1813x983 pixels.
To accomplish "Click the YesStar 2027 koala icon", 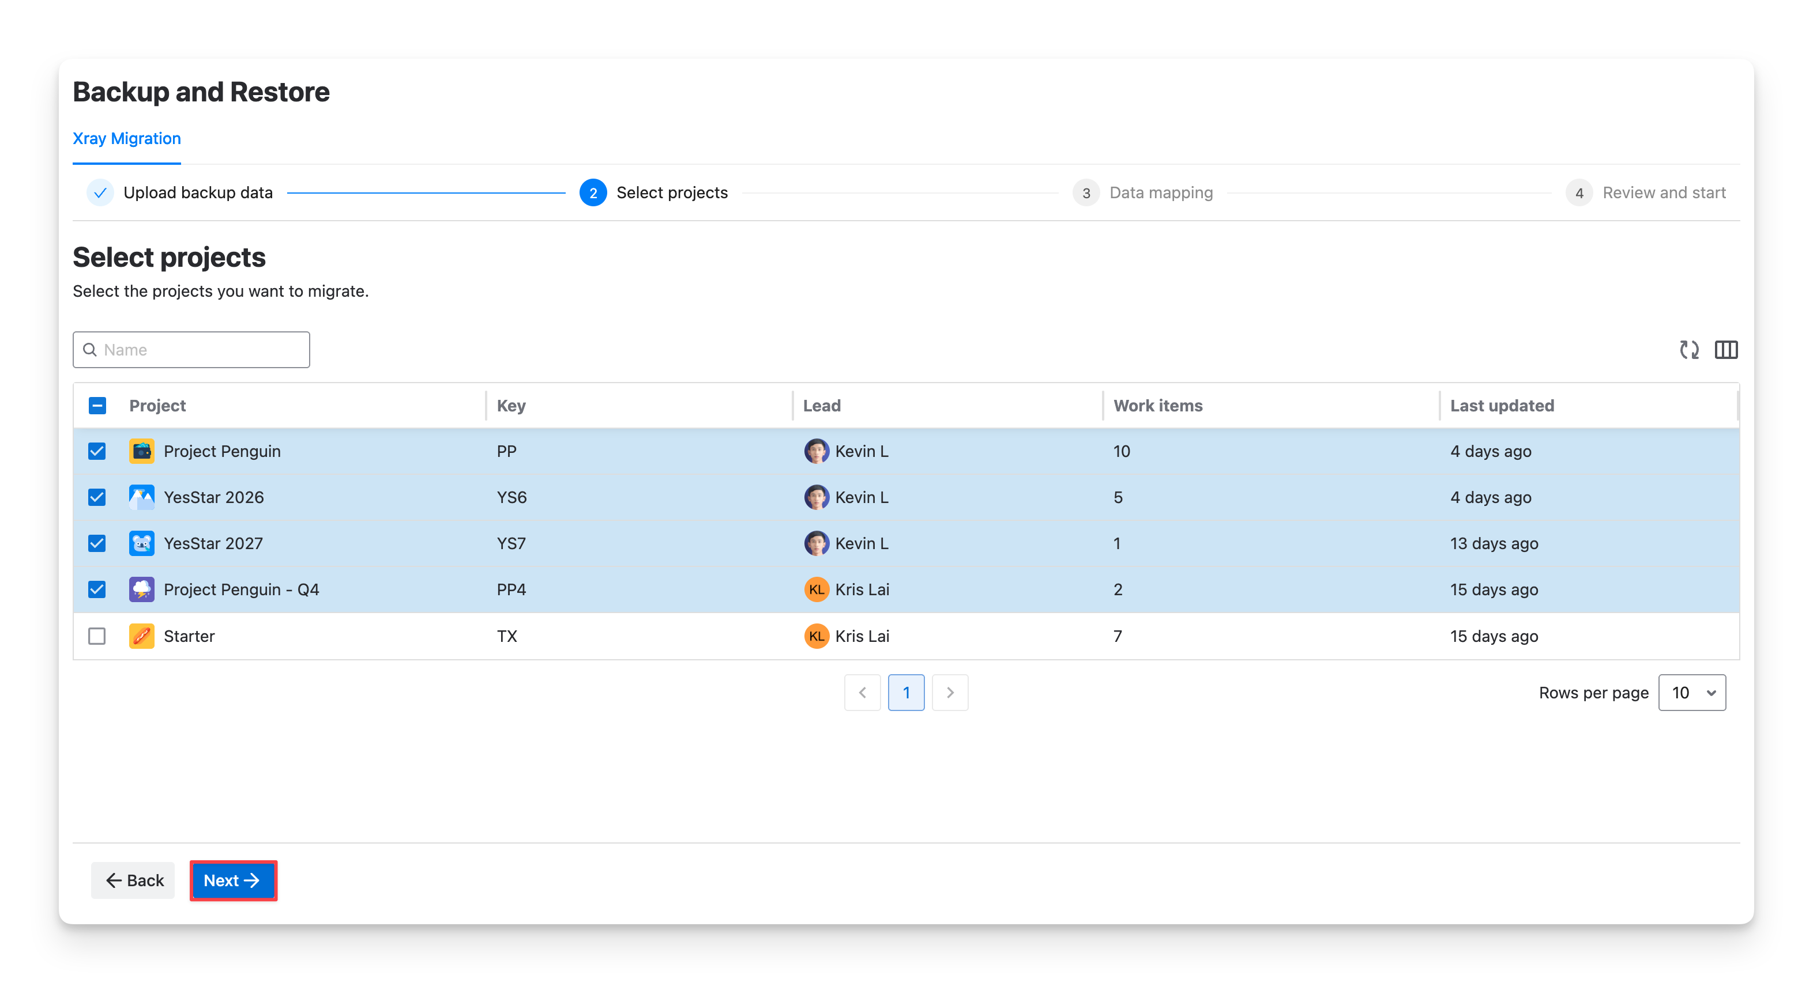I will (x=141, y=543).
